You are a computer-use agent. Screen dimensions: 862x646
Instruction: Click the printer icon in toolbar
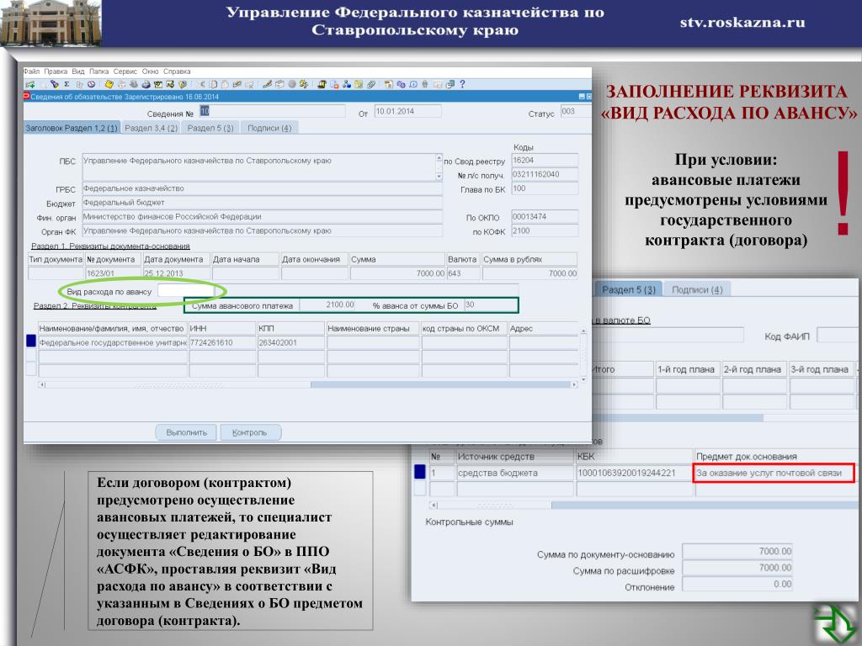click(x=146, y=84)
